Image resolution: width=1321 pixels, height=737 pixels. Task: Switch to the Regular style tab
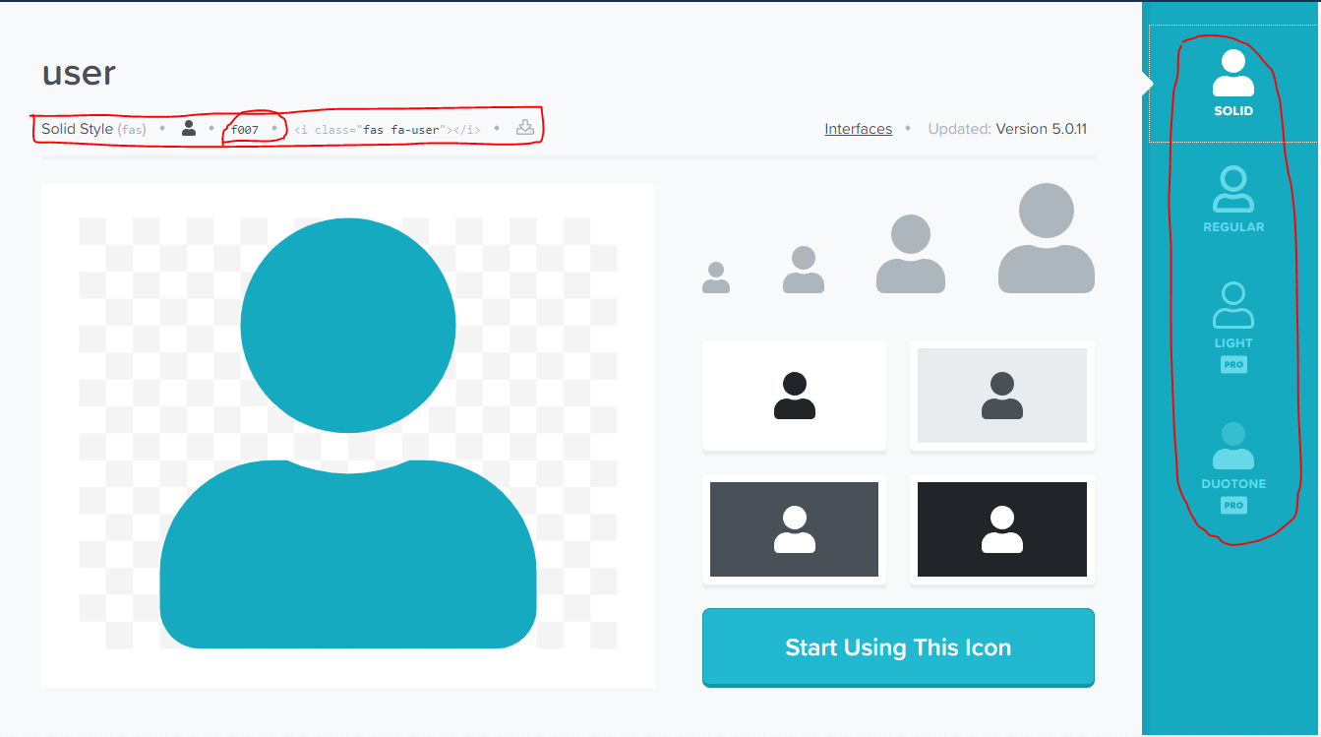[x=1232, y=200]
